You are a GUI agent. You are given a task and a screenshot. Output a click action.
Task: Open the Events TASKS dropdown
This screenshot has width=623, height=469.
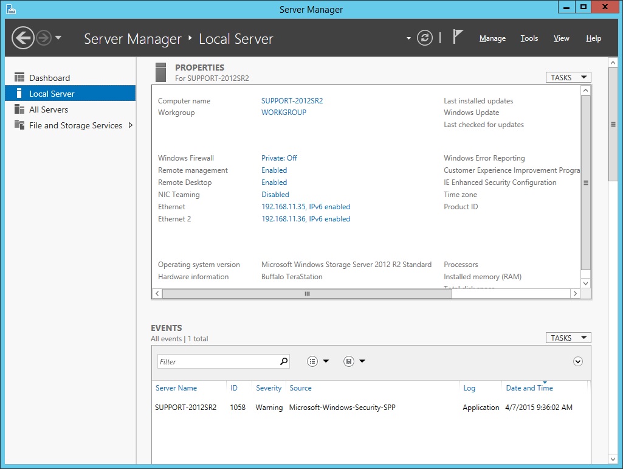[568, 338]
